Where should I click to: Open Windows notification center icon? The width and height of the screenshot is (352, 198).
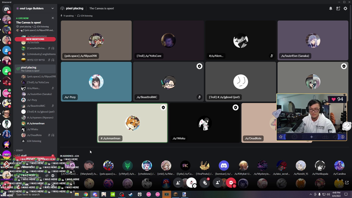click(346, 194)
